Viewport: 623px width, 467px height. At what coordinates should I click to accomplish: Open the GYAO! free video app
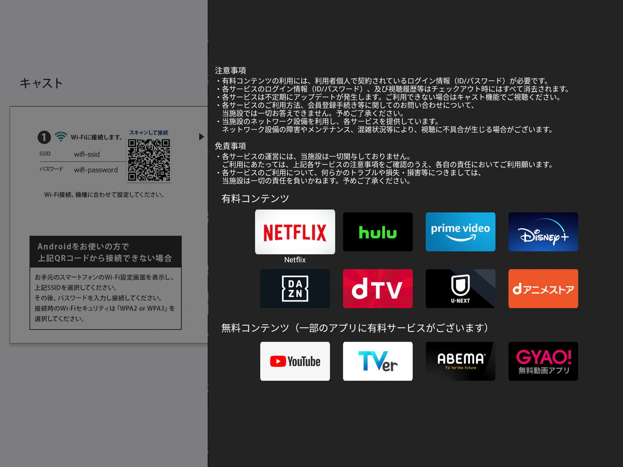(x=543, y=361)
